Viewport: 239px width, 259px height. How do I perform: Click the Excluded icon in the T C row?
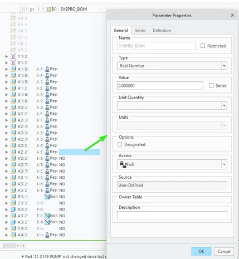click(47, 216)
